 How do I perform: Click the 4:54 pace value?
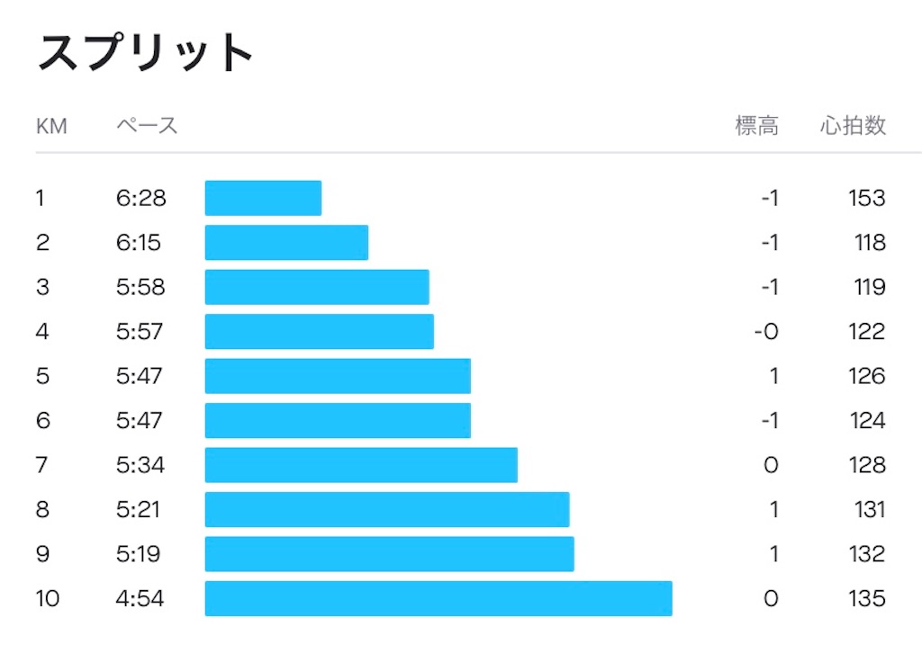point(140,599)
